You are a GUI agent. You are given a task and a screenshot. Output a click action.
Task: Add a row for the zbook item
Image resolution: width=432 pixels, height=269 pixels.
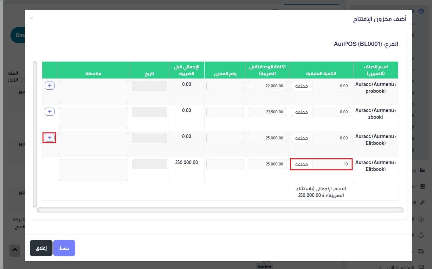click(x=49, y=112)
